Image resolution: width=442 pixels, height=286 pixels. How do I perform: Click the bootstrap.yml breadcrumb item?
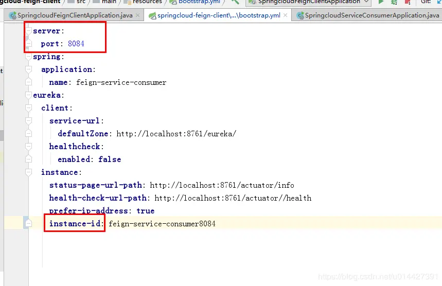point(195,2)
